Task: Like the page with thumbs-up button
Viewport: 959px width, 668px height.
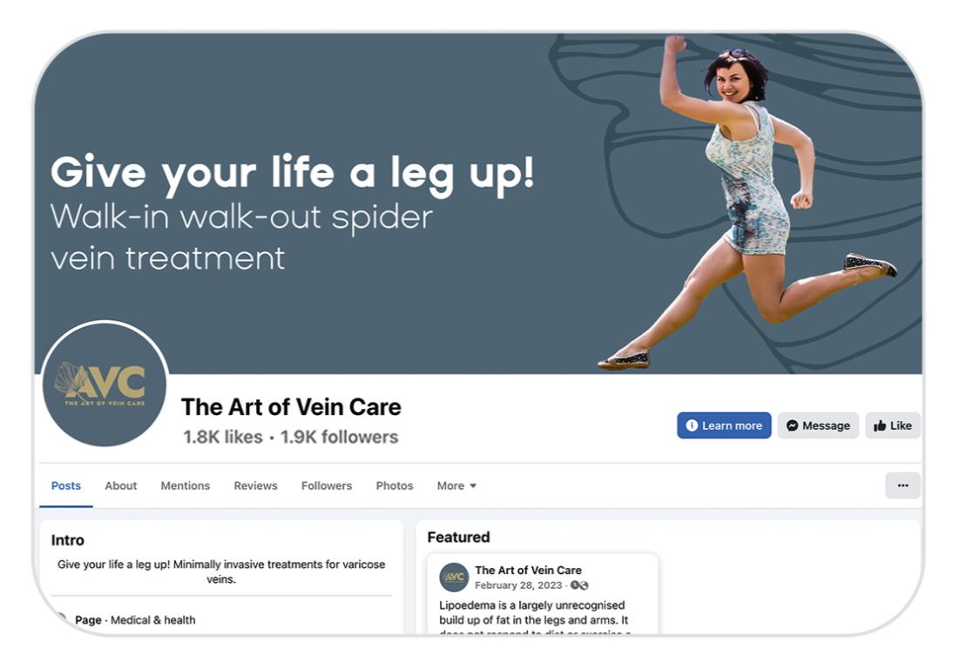Action: [x=892, y=425]
